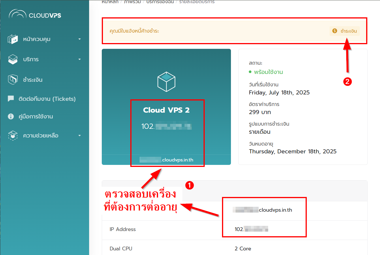The height and width of the screenshot is (255, 380).
Task: Click the Cloud VPS 2 card title
Action: tap(166, 110)
